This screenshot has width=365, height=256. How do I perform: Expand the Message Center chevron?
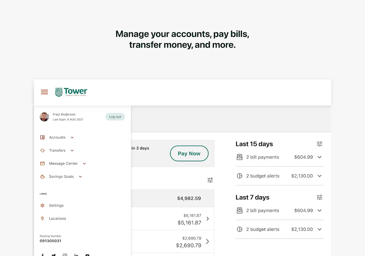pos(84,164)
